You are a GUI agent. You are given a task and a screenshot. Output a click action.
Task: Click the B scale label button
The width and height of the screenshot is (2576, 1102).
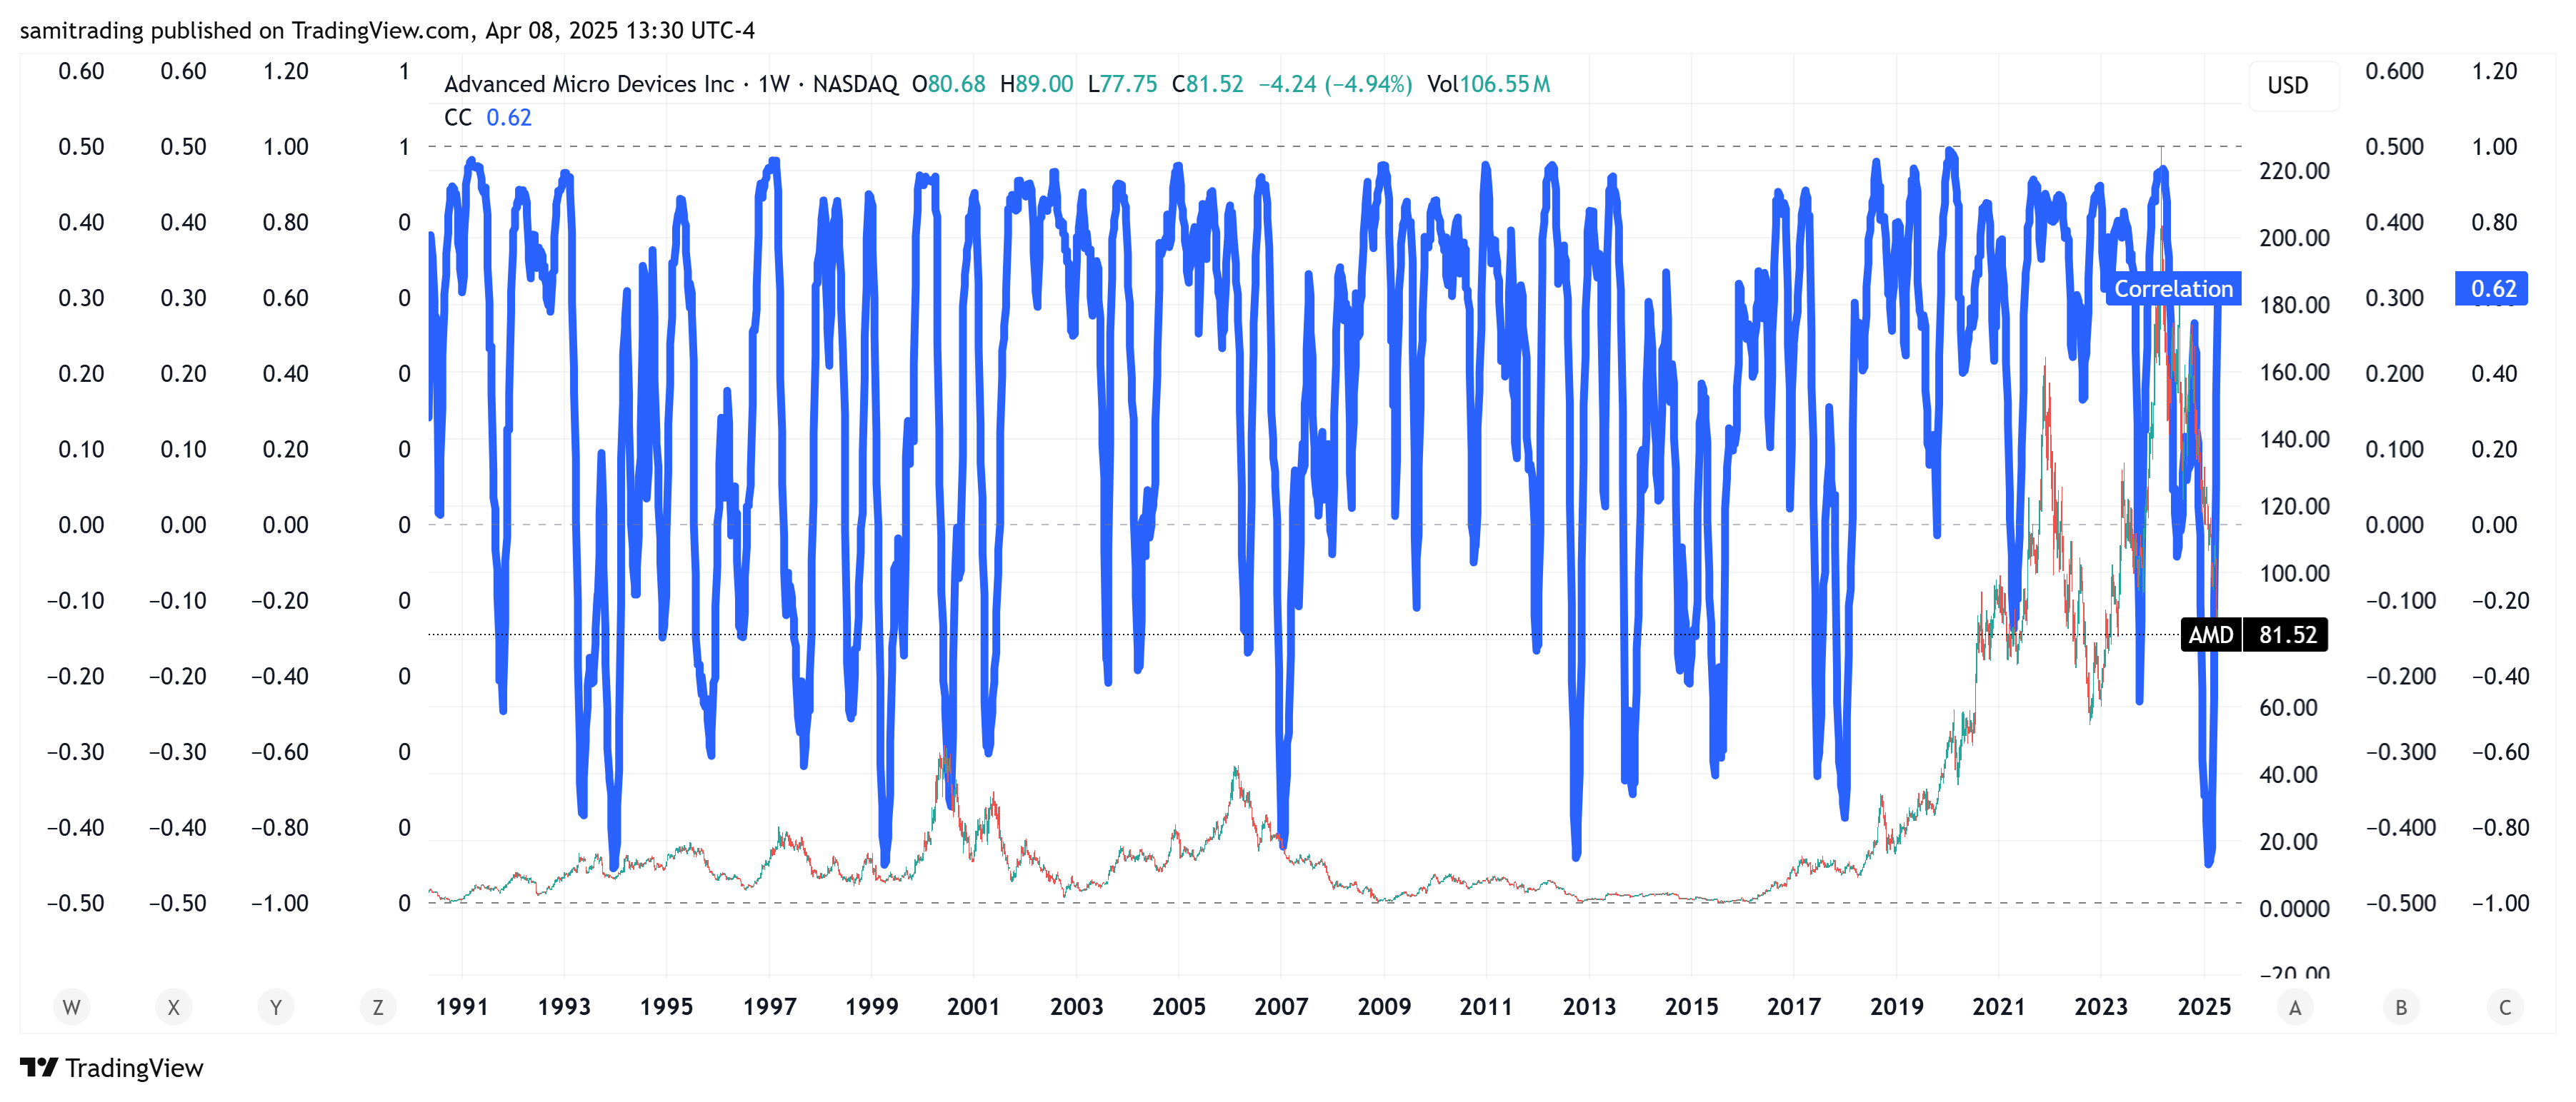tap(2401, 1007)
